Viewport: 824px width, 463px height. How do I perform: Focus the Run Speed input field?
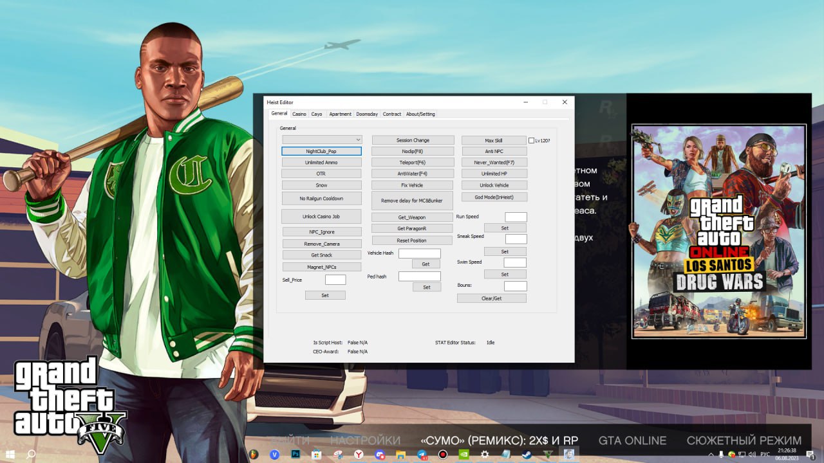[x=516, y=217]
